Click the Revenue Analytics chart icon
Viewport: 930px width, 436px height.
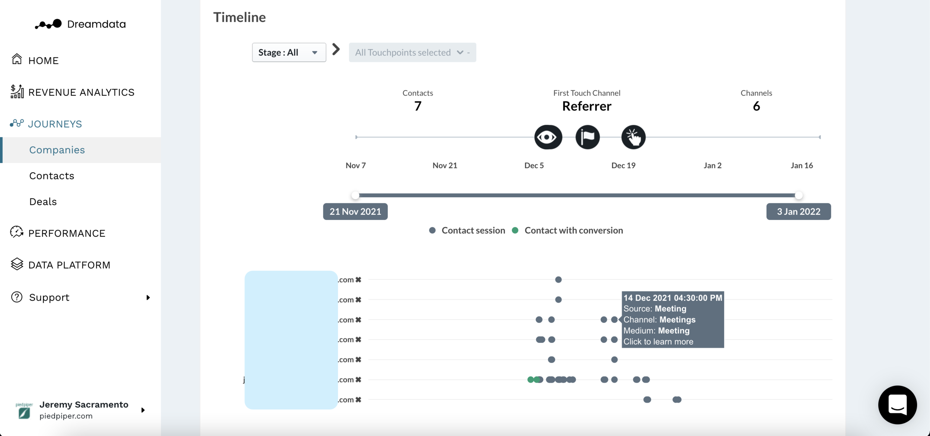click(17, 91)
